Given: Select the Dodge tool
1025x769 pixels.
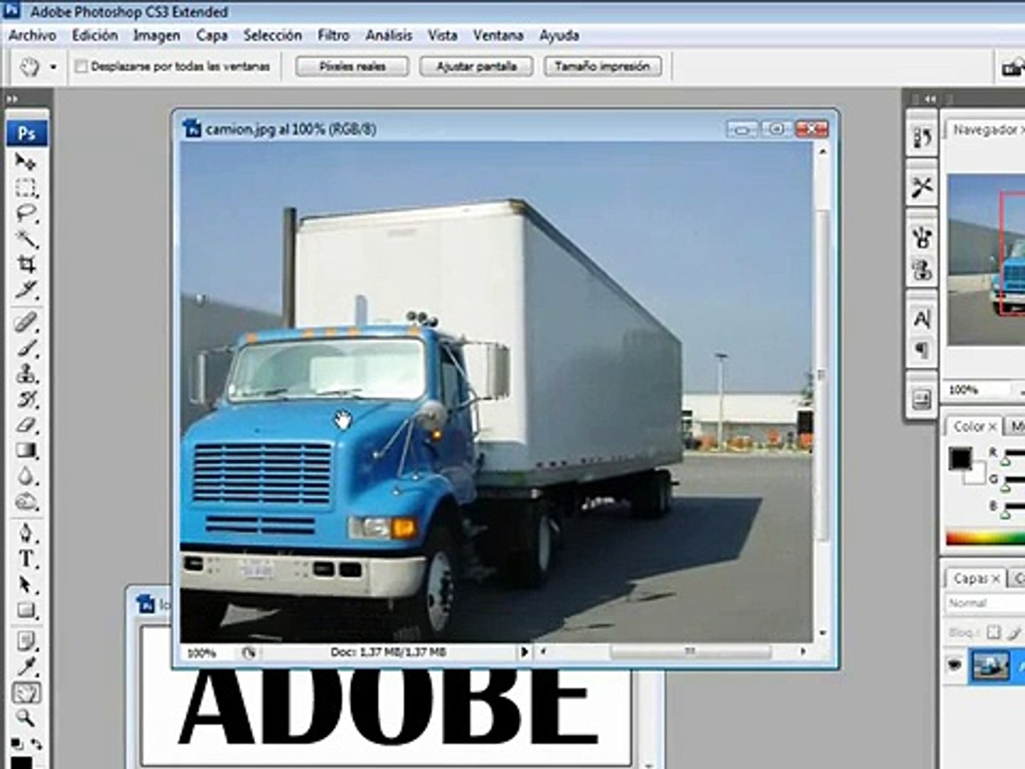Looking at the screenshot, I should (26, 501).
